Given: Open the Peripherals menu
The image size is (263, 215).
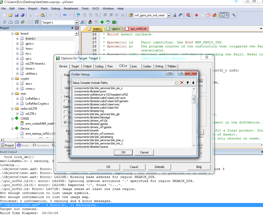Looking at the screenshot, I should point(71,8).
